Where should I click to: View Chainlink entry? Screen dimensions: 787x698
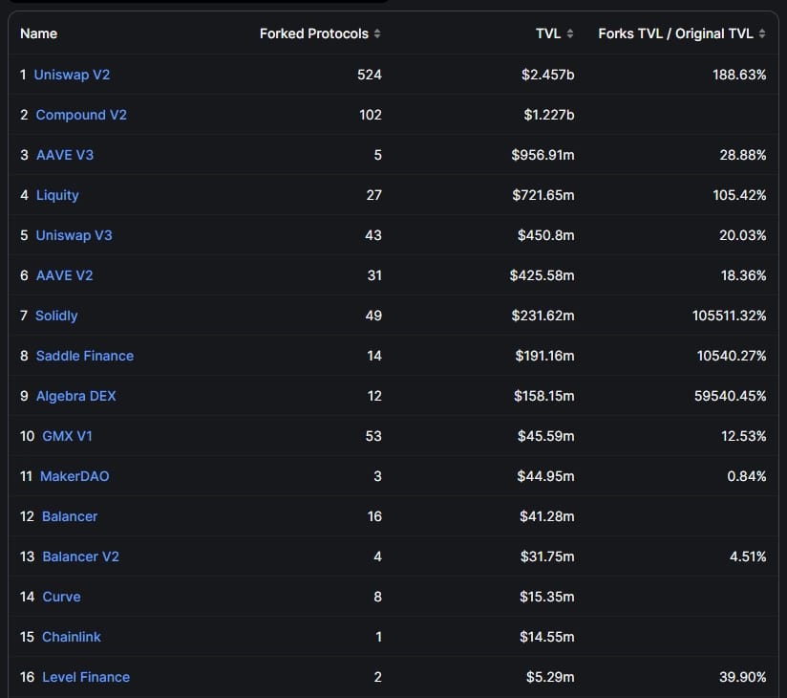(72, 637)
